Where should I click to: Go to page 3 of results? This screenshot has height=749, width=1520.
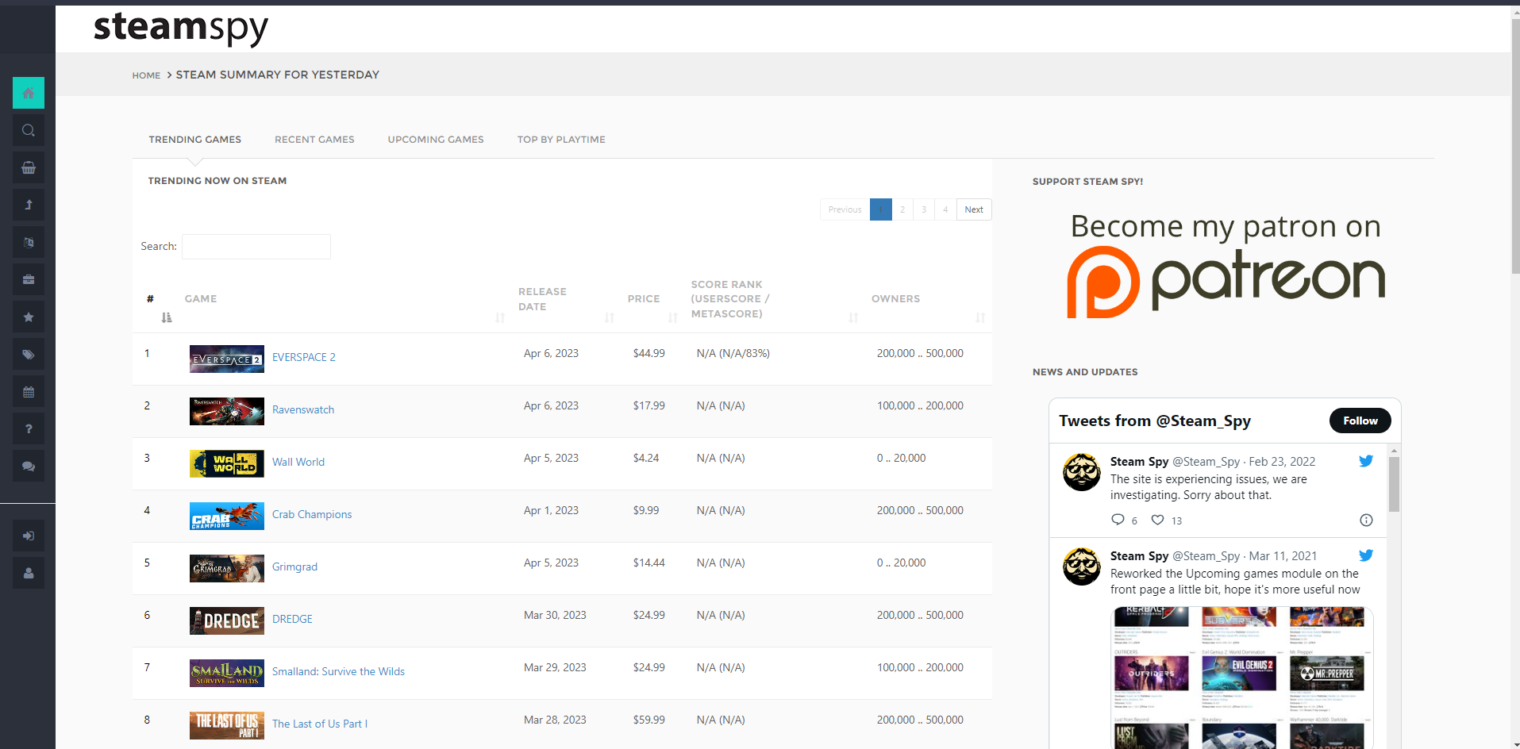pyautogui.click(x=924, y=209)
